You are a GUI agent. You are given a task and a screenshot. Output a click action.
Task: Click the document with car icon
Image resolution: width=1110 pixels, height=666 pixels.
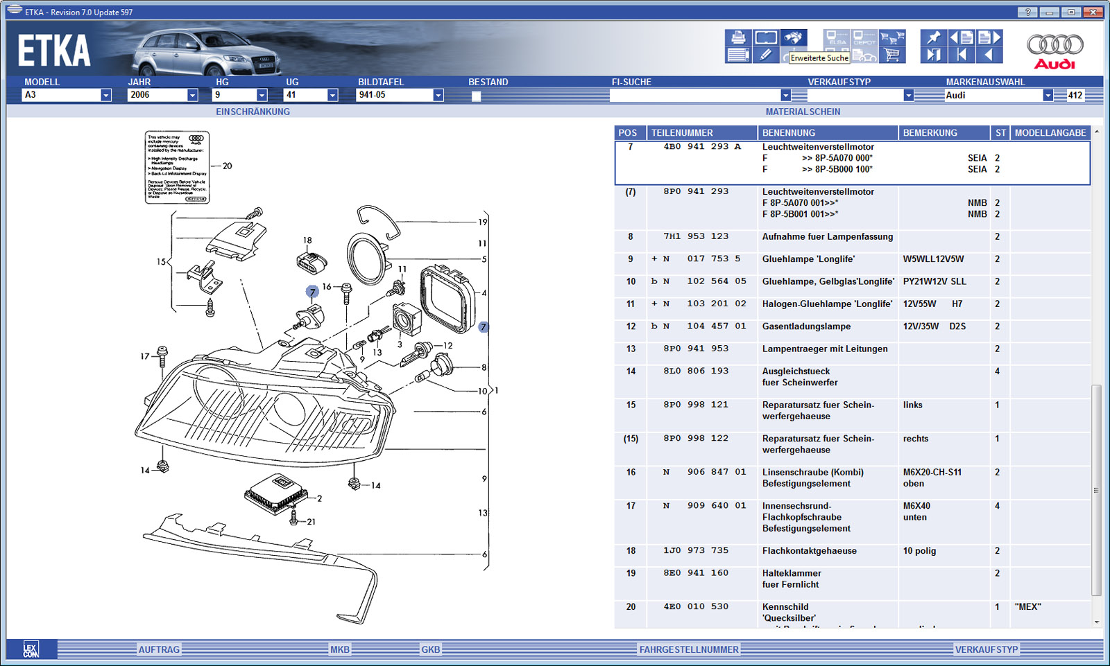point(864,55)
